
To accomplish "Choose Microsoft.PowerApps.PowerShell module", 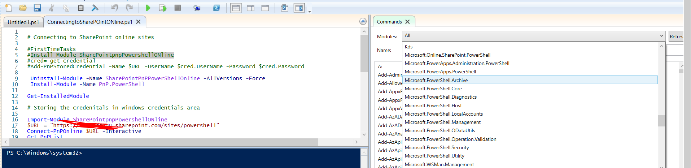I will point(530,72).
